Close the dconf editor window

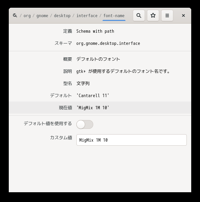tap(183, 16)
